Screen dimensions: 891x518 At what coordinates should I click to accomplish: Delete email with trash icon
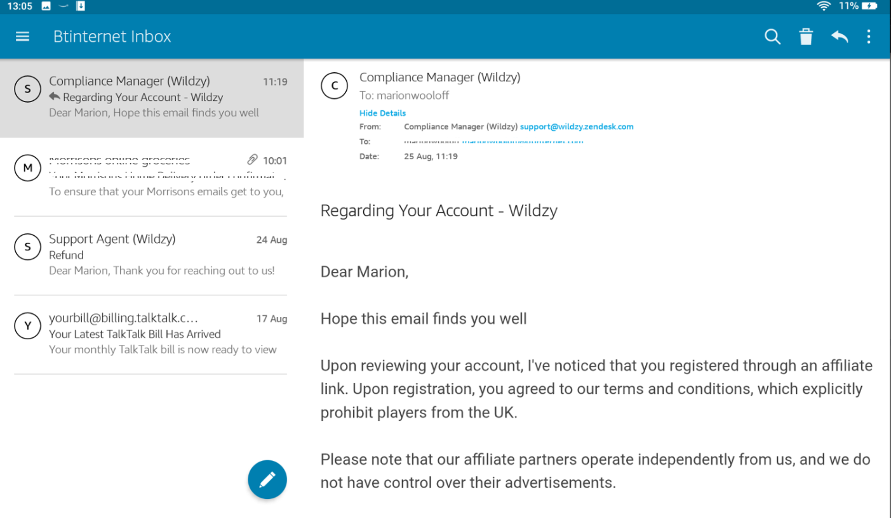coord(806,37)
